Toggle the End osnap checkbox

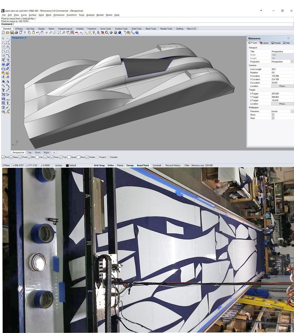click(x=3, y=157)
